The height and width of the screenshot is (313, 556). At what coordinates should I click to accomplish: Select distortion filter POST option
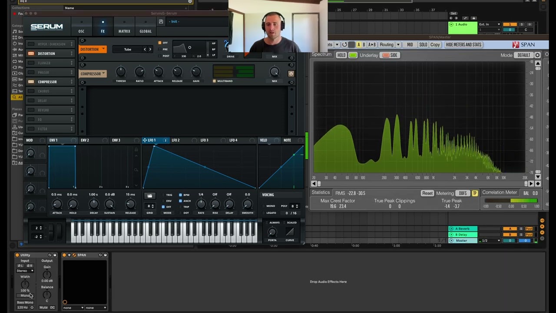coord(160,56)
